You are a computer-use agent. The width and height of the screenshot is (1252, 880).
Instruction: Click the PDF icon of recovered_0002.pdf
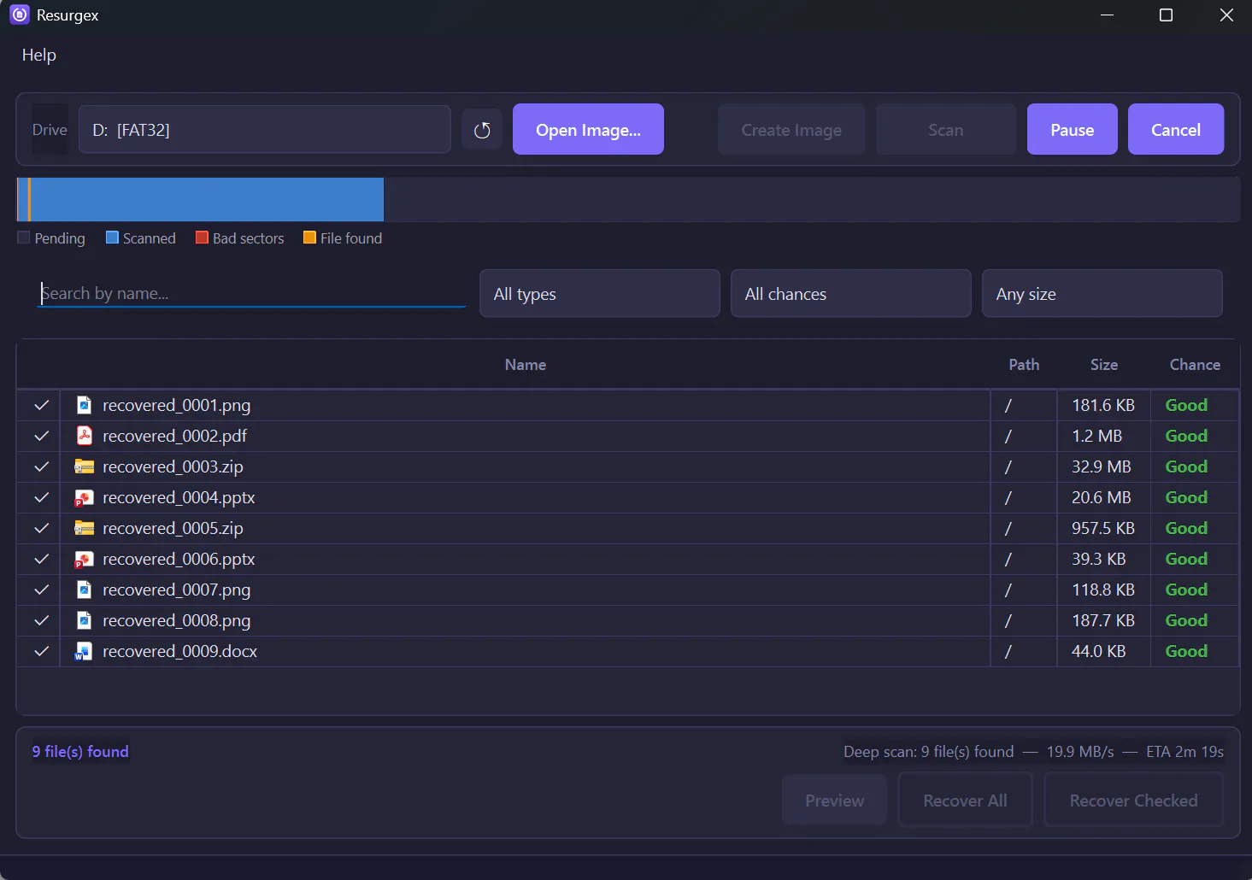point(84,436)
